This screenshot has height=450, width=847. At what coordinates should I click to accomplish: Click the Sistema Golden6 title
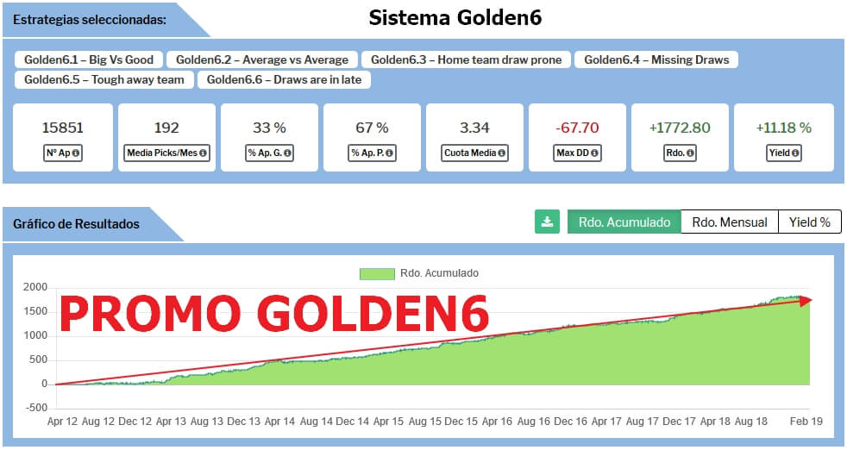pos(455,18)
